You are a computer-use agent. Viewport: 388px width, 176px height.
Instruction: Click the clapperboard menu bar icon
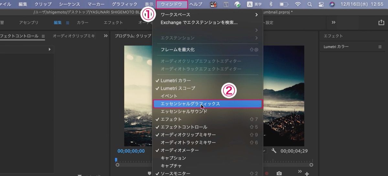point(213,5)
